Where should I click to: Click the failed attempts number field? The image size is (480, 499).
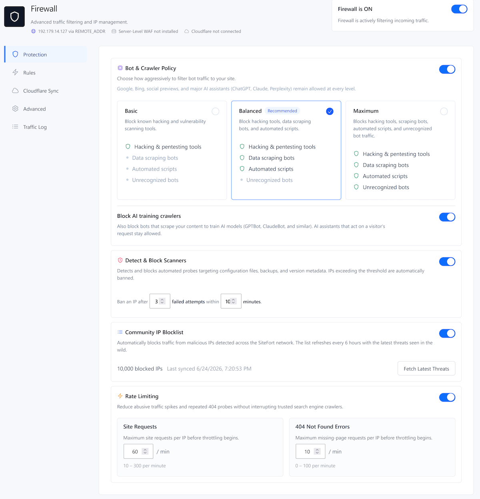[160, 301]
